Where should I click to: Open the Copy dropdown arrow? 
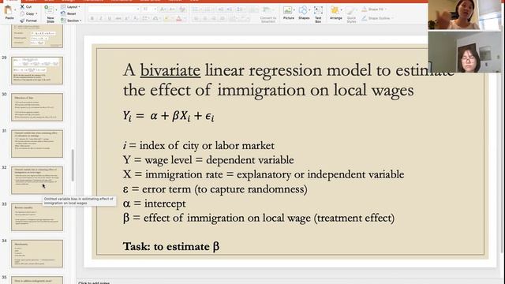coord(36,14)
